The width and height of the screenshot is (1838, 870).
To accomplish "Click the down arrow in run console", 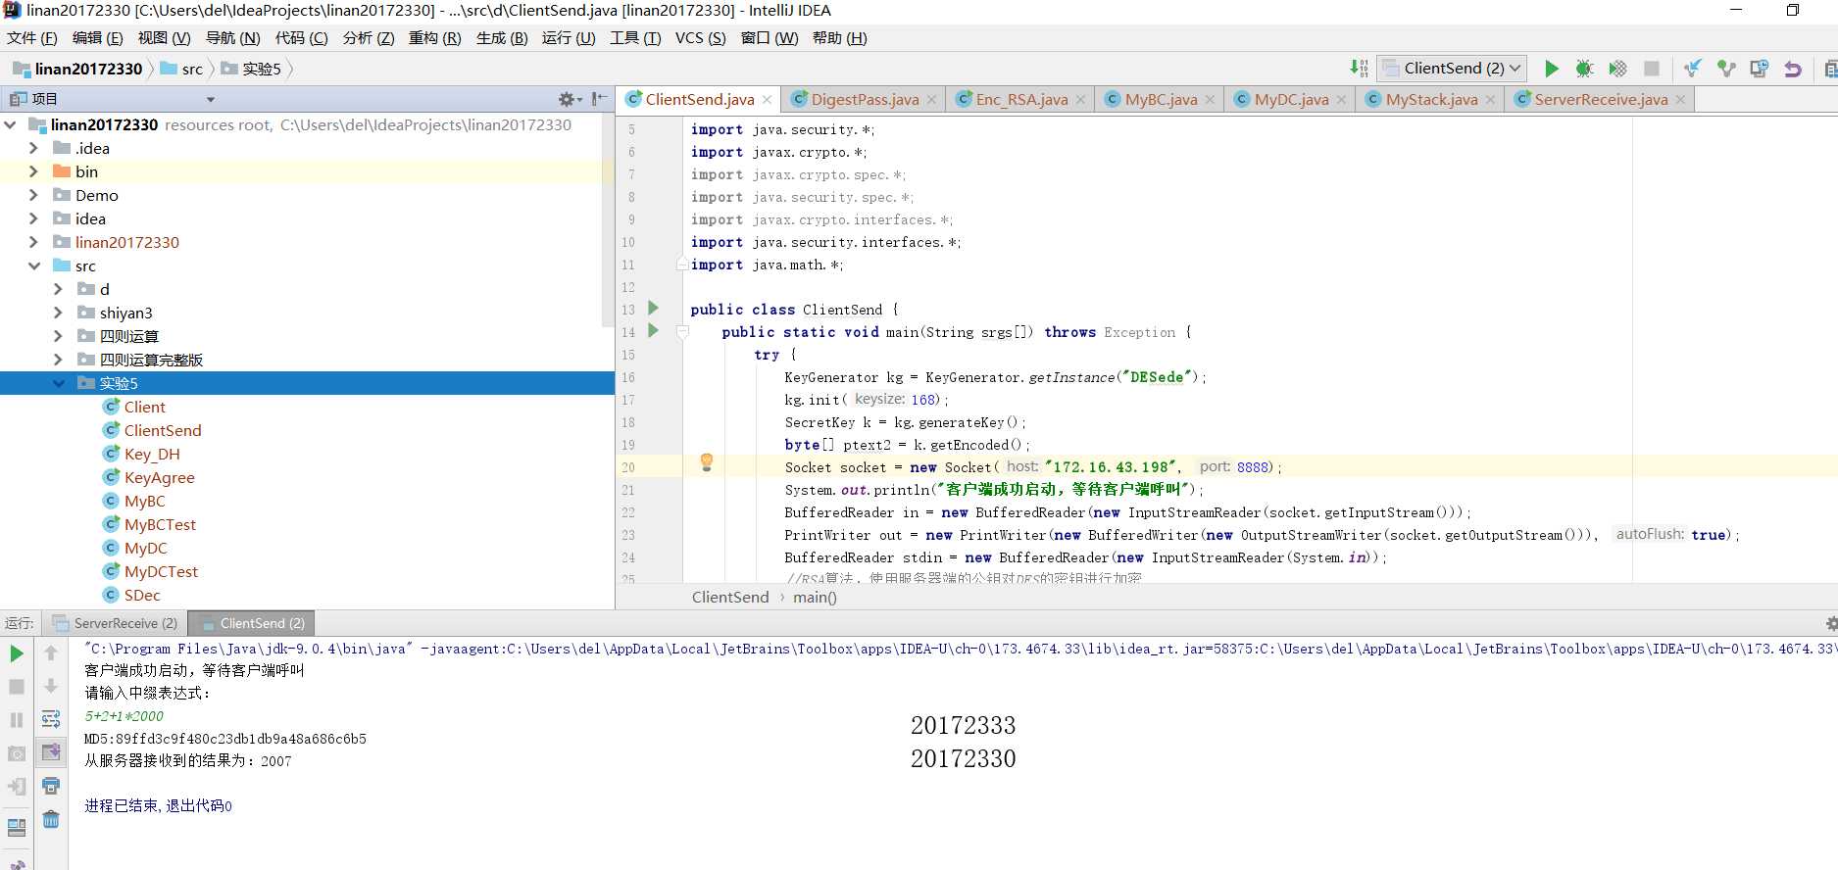I will pyautogui.click(x=51, y=687).
